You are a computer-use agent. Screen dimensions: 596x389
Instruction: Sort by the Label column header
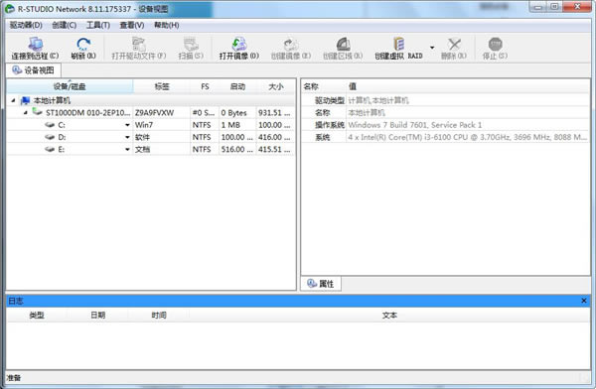pos(162,86)
